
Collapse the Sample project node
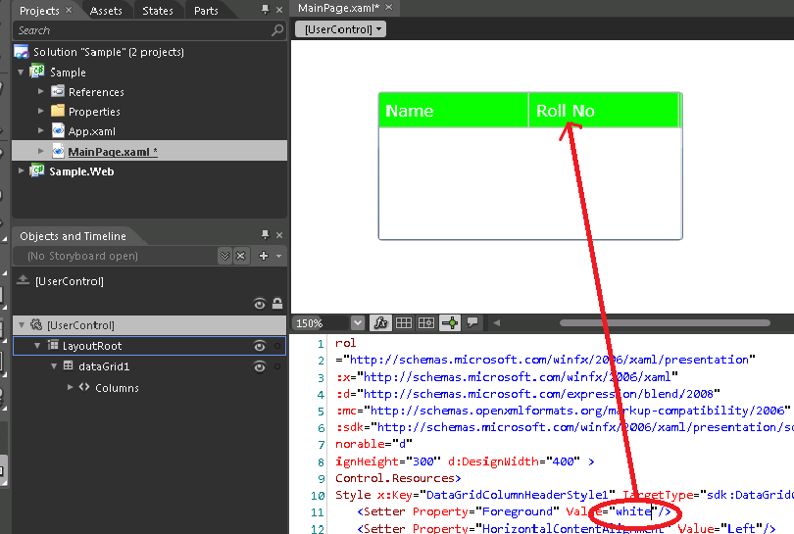tap(21, 73)
